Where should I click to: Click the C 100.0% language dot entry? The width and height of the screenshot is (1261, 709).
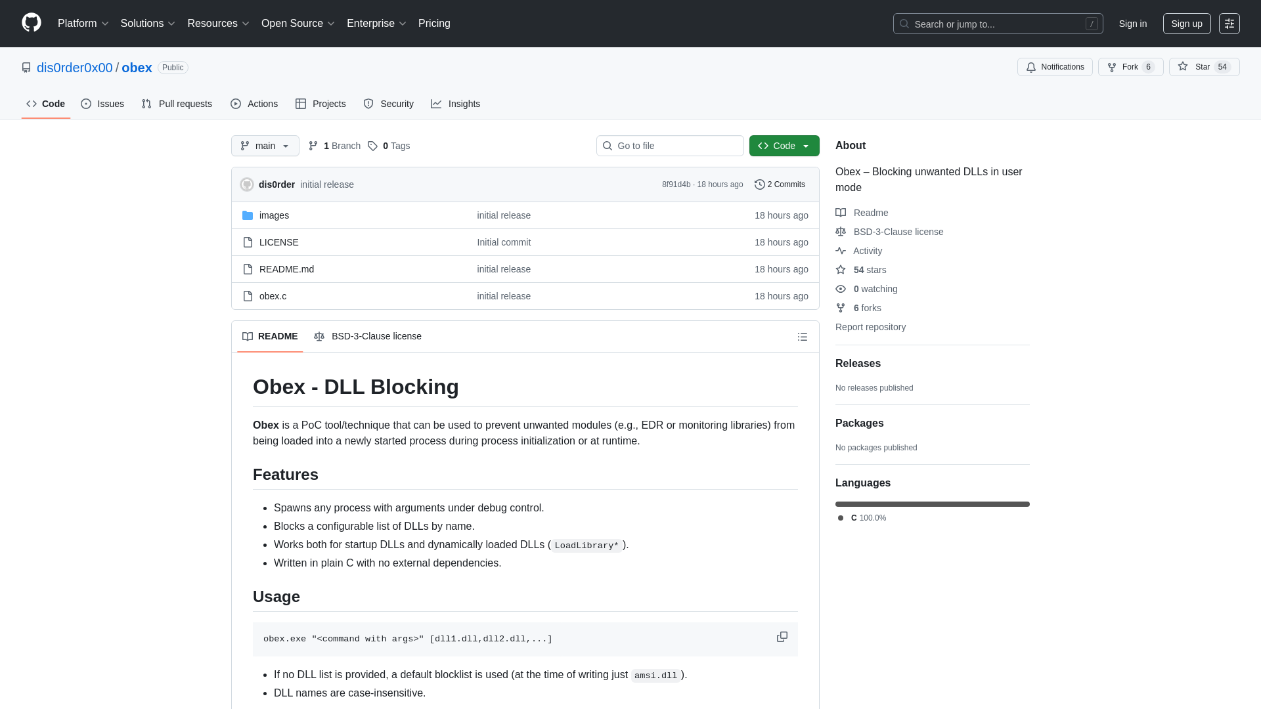pos(862,518)
